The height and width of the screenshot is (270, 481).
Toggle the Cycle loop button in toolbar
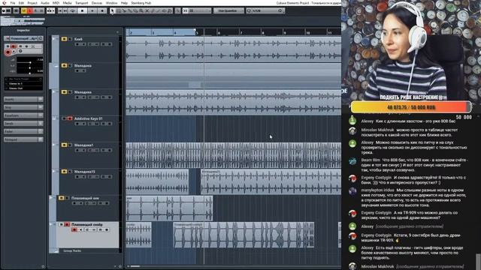pyautogui.click(x=73, y=10)
